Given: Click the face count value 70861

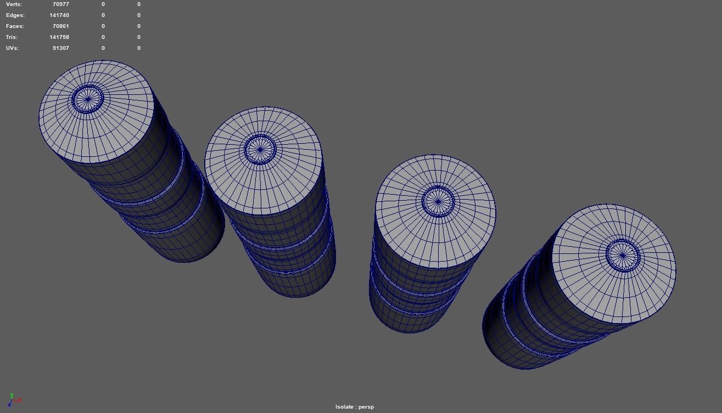Looking at the screenshot, I should click(x=61, y=26).
